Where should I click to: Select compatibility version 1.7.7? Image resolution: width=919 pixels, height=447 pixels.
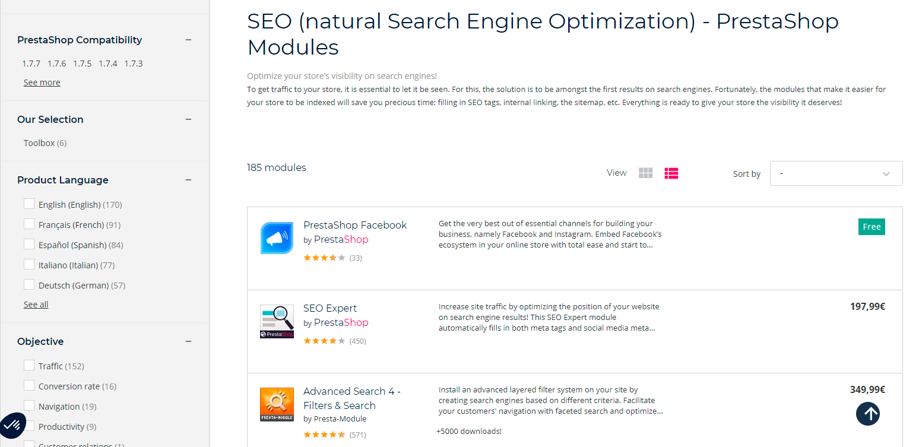(x=31, y=64)
